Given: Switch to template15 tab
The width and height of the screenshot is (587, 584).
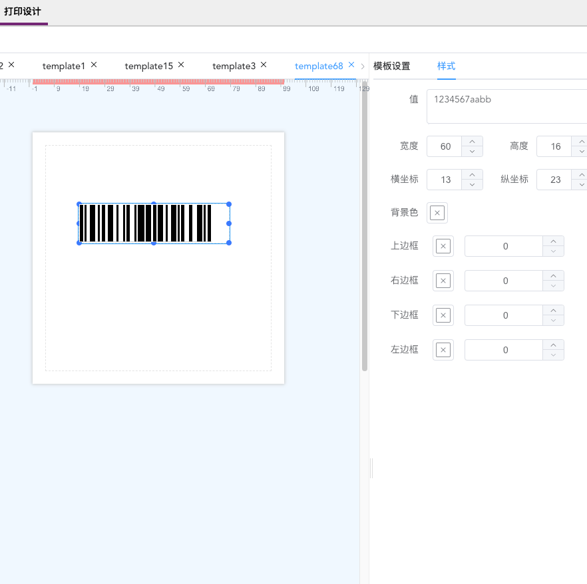Looking at the screenshot, I should [148, 67].
